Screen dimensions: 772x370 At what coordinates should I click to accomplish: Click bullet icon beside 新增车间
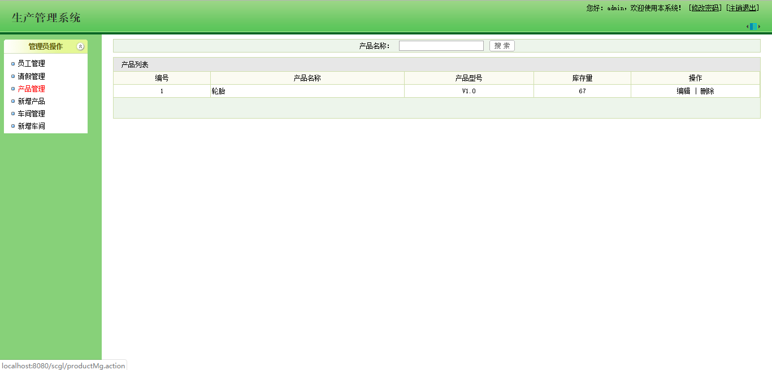tap(13, 126)
